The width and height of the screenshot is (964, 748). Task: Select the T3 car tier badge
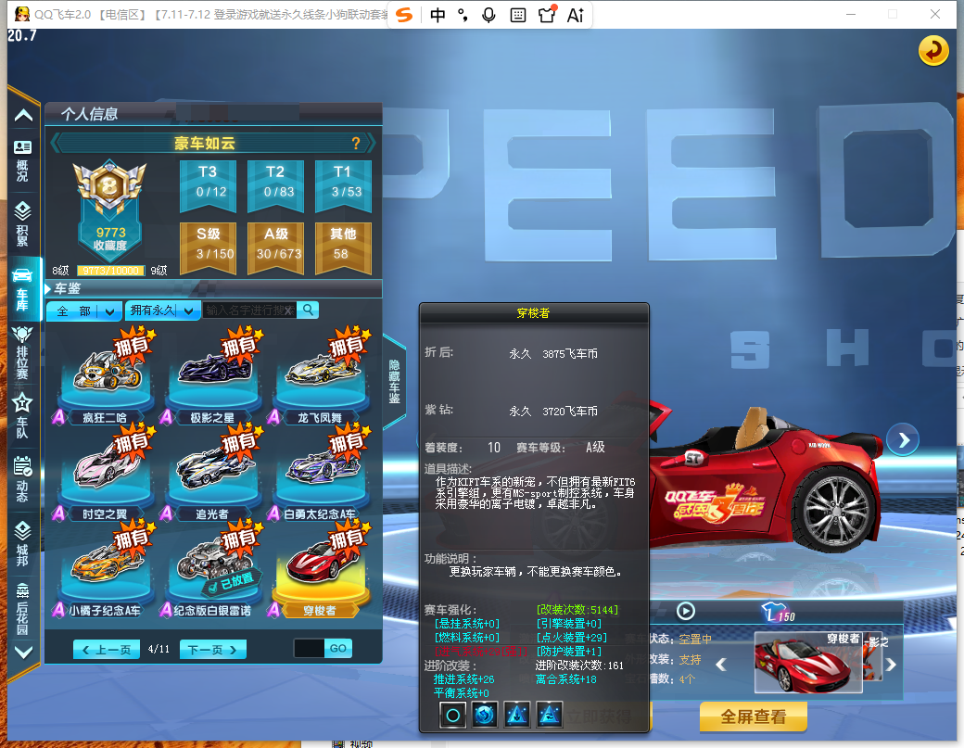208,185
